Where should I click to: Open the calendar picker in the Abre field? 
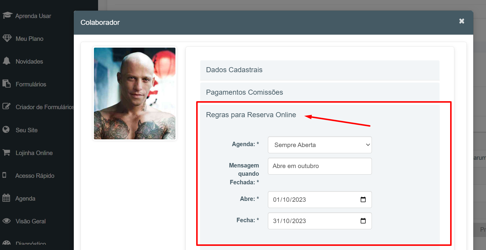(x=363, y=200)
